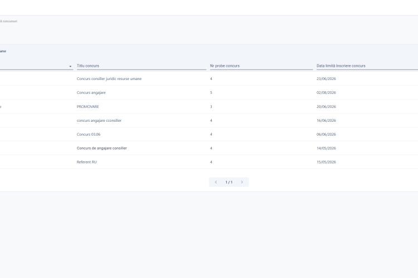418x278 pixels.
Task: Go to next page using right chevron
Action: point(242,182)
